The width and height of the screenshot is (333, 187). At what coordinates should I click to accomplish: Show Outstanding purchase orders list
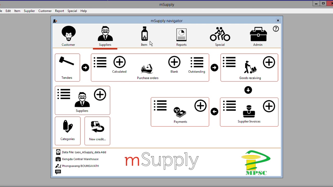pos(197,62)
